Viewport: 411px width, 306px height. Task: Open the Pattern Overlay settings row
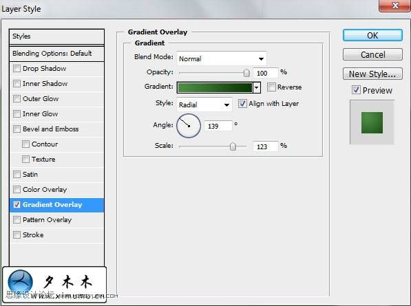click(56, 220)
